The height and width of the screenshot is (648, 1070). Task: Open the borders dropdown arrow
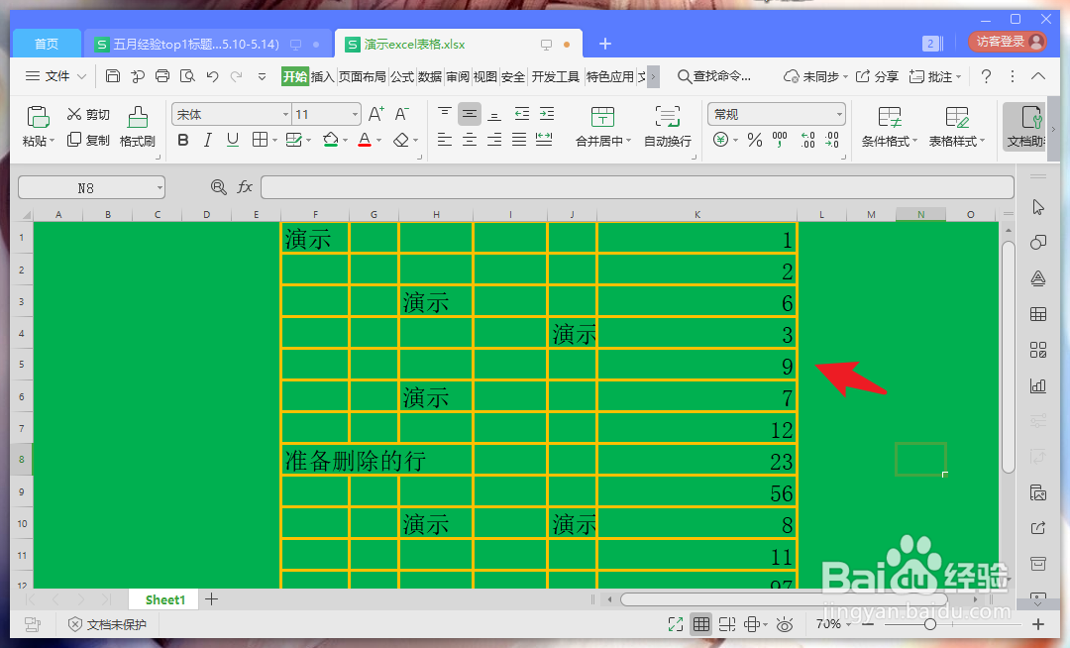click(275, 141)
